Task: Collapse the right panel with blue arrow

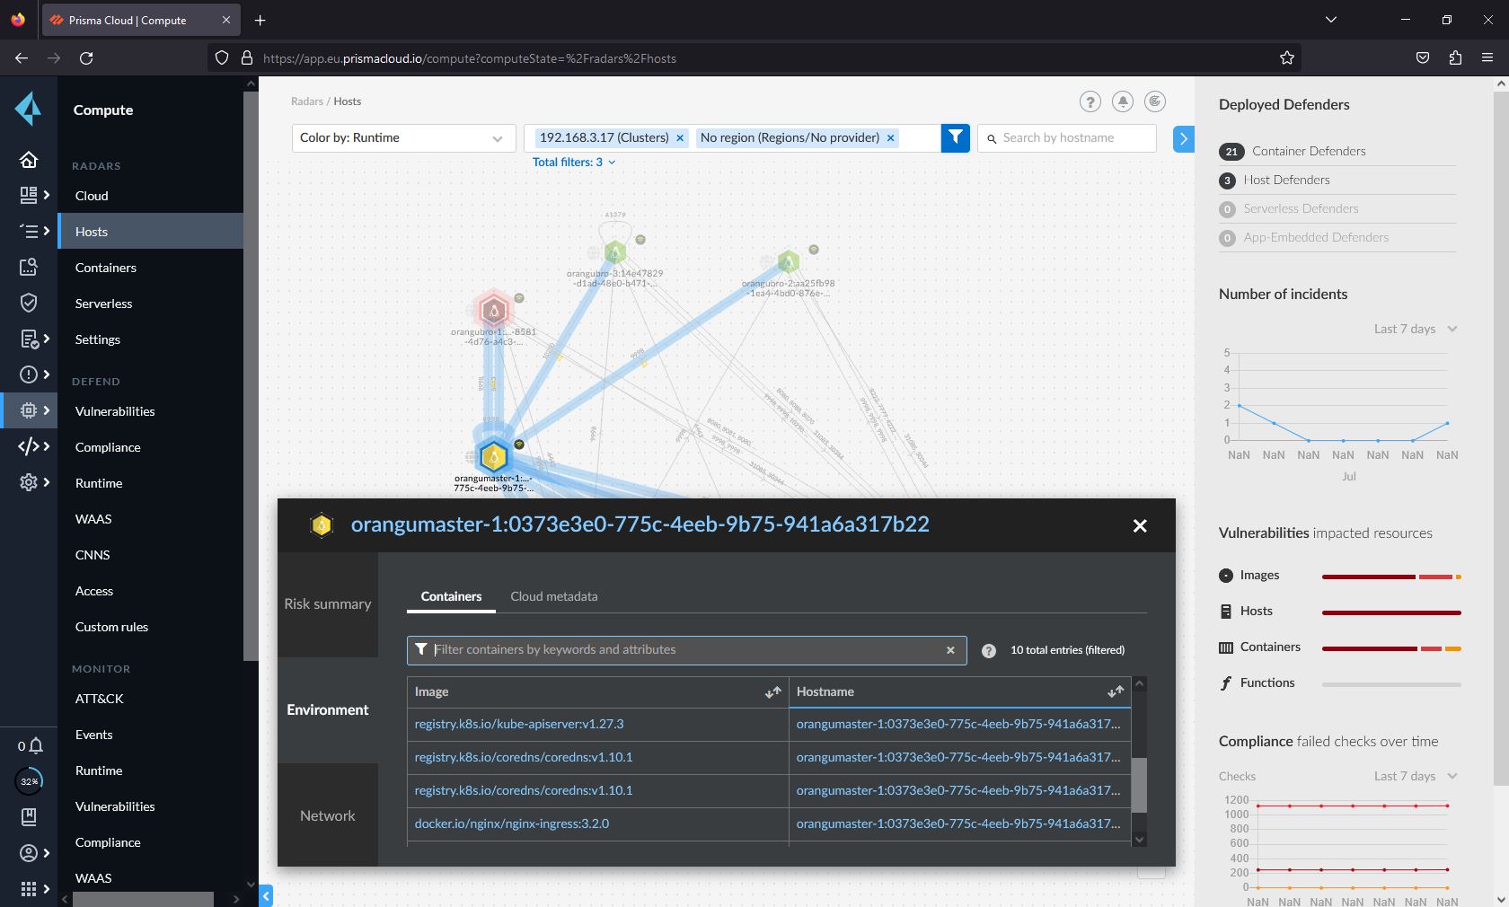Action: (x=1183, y=138)
